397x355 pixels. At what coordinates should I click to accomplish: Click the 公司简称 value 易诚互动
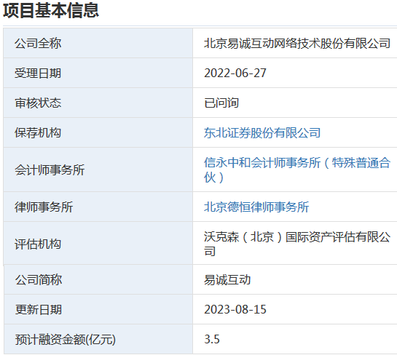pos(227,280)
